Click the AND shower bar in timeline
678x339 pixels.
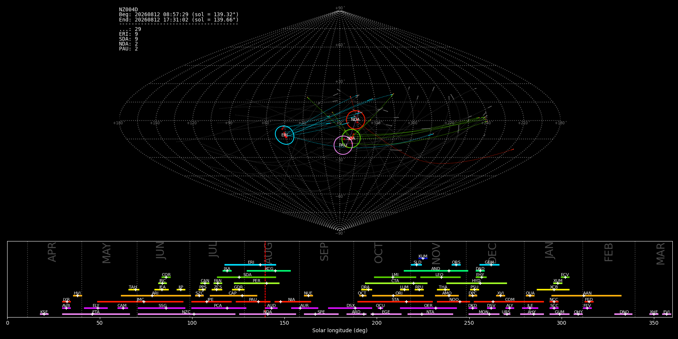(436, 271)
